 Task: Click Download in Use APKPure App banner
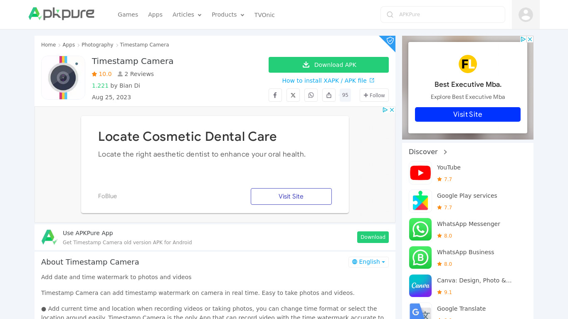[373, 237]
